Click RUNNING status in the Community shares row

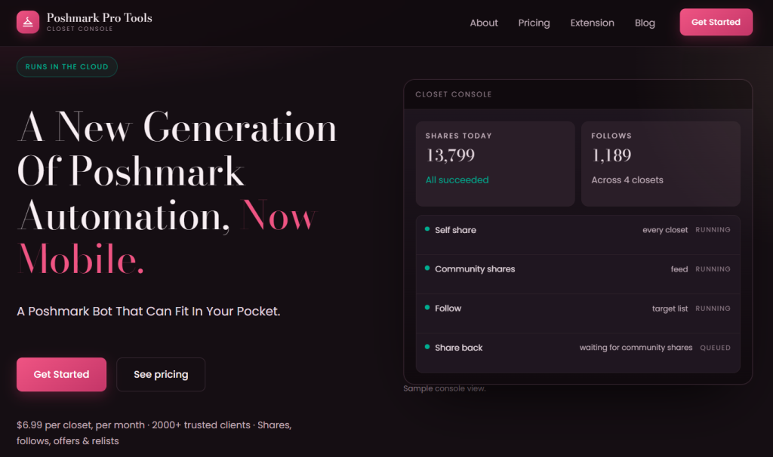coord(713,269)
